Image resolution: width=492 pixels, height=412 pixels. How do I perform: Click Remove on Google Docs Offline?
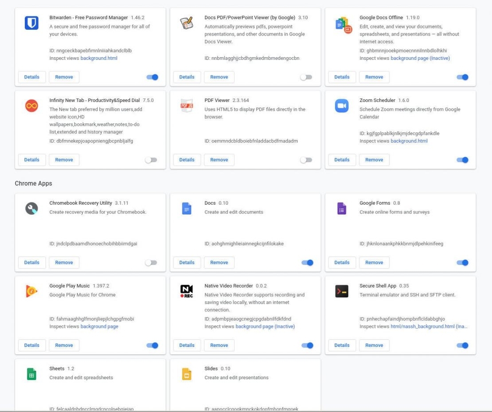coord(374,77)
